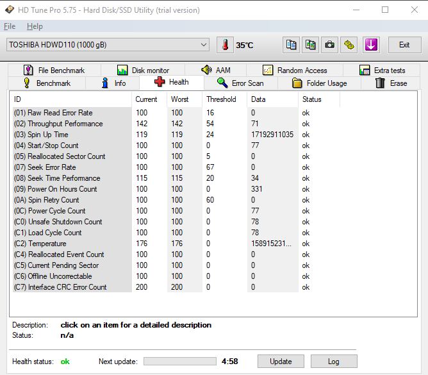Screen dimensions: 428x375
Task: Select the Power Cycle Count row
Action: 176,211
